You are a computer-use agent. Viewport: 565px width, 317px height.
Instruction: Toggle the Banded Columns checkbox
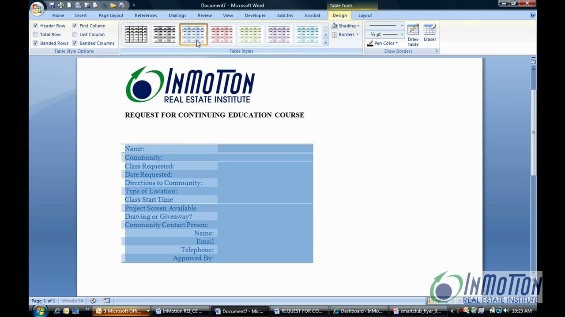point(75,43)
